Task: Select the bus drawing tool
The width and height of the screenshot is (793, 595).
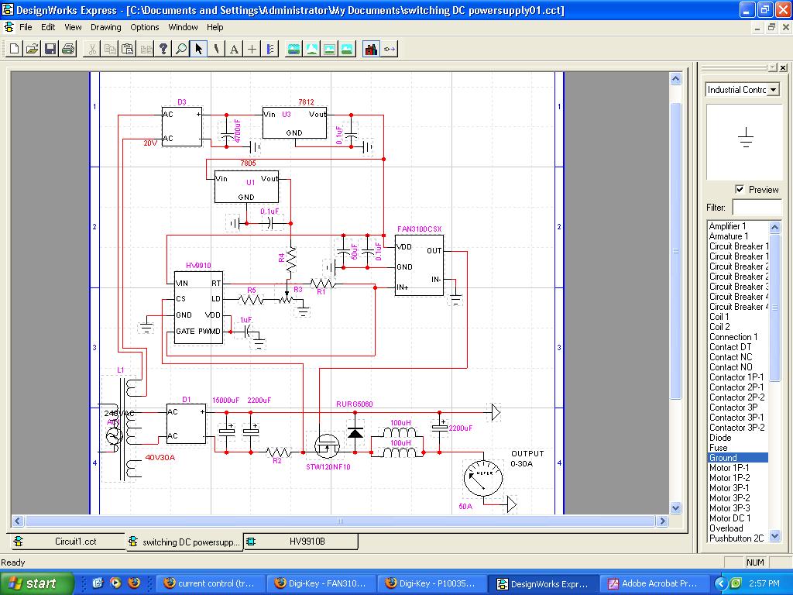Action: point(270,49)
